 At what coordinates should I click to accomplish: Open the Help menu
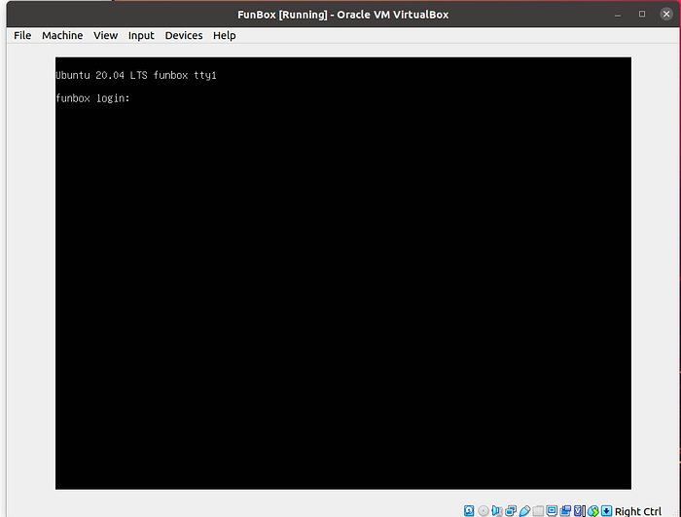[225, 36]
